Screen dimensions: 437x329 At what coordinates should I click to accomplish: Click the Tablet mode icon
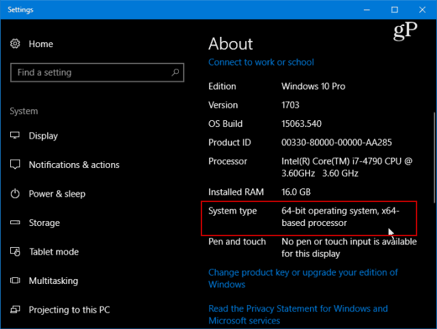click(x=15, y=252)
